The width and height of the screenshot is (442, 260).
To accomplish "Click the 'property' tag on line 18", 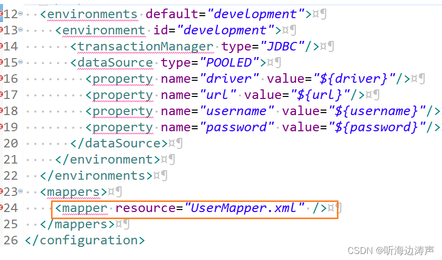I will click(123, 112).
